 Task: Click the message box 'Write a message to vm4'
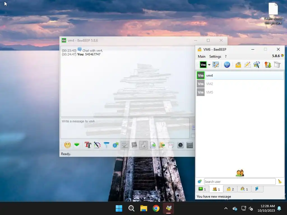[125, 128]
